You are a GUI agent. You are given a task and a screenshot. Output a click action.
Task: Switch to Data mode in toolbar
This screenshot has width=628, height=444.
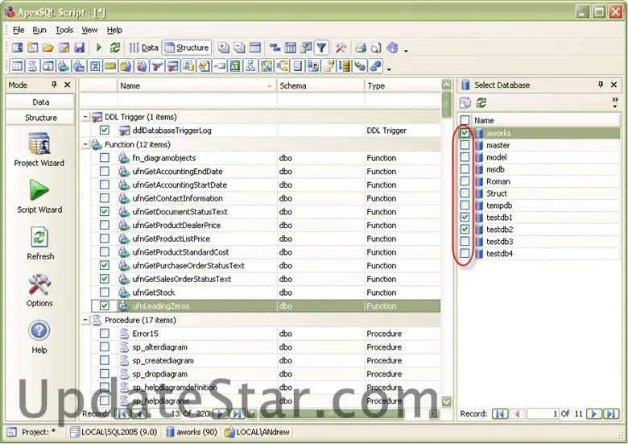pyautogui.click(x=144, y=48)
